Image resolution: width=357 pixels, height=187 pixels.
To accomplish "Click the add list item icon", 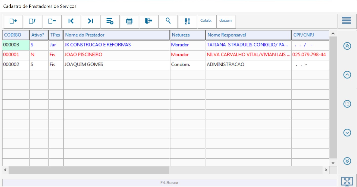I will [110, 21].
